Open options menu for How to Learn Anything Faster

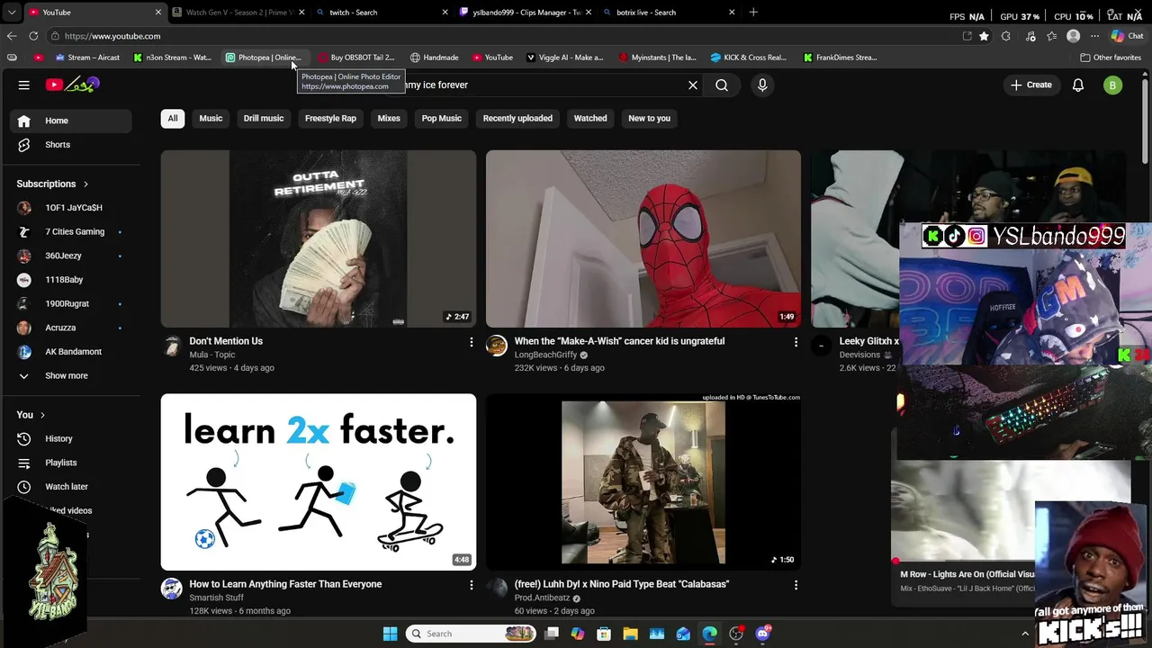pyautogui.click(x=471, y=585)
